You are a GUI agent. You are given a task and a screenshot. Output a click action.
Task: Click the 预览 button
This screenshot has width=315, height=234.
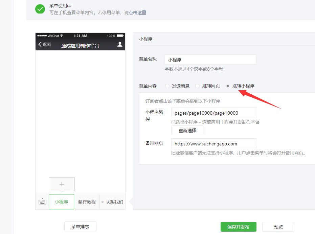[278, 227]
